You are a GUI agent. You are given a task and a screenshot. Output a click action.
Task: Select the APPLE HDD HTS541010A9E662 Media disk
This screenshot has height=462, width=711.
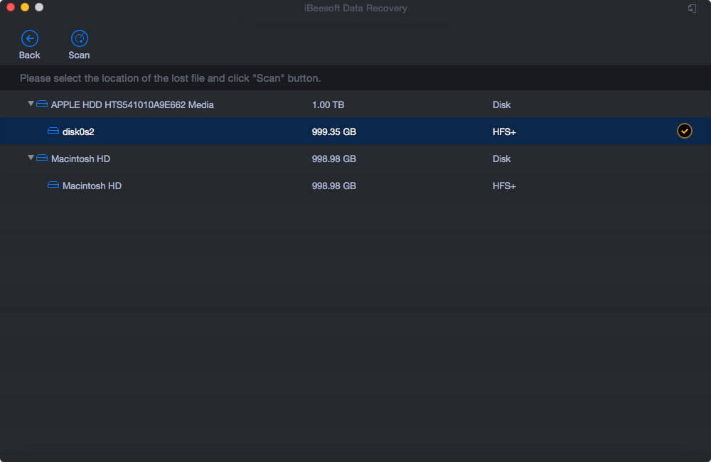(132, 104)
